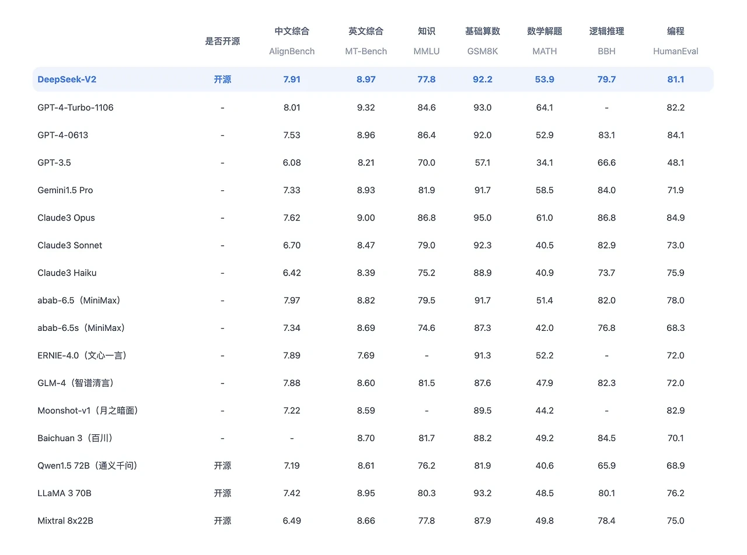This screenshot has width=747, height=555.
Task: Click the 逻辑推理 column header
Action: (x=606, y=32)
